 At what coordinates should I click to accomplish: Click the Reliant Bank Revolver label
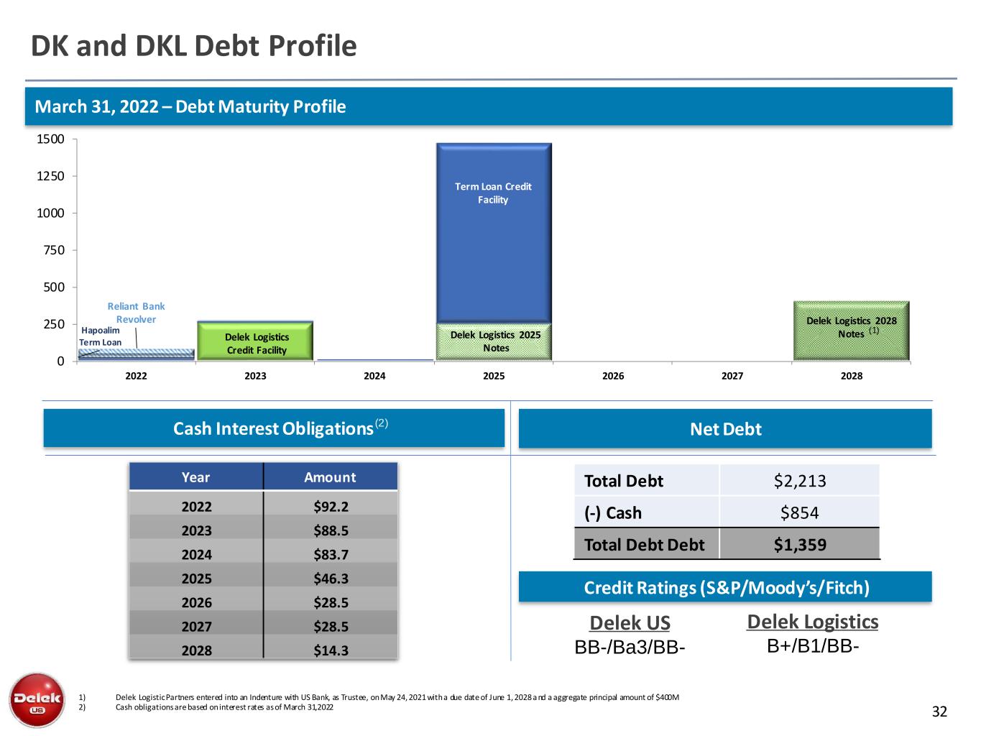136,313
